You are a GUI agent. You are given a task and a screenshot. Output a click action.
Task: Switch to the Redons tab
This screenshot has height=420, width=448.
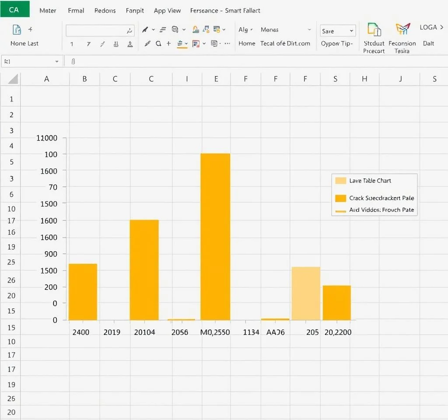[x=105, y=10]
